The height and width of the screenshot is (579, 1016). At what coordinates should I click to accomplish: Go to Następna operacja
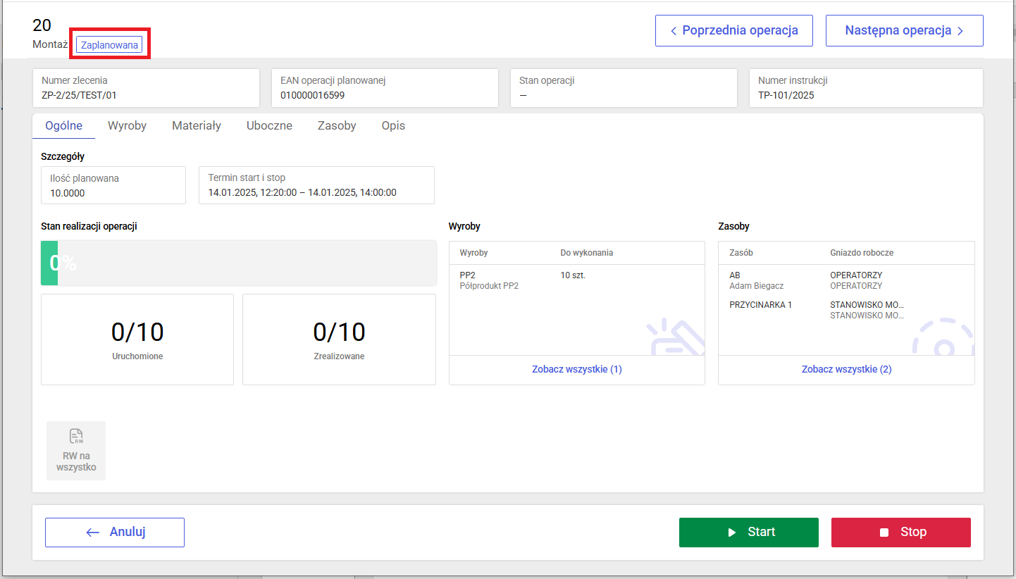pos(905,31)
